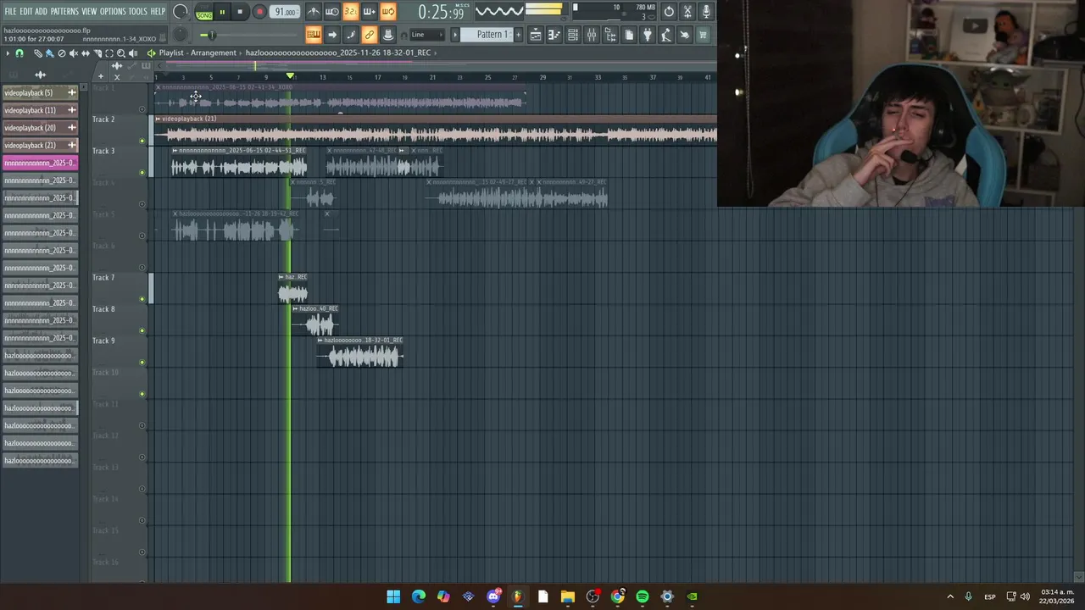Screen dimensions: 1085x610
Task: Open the OPTIONS menu
Action: pos(113,11)
